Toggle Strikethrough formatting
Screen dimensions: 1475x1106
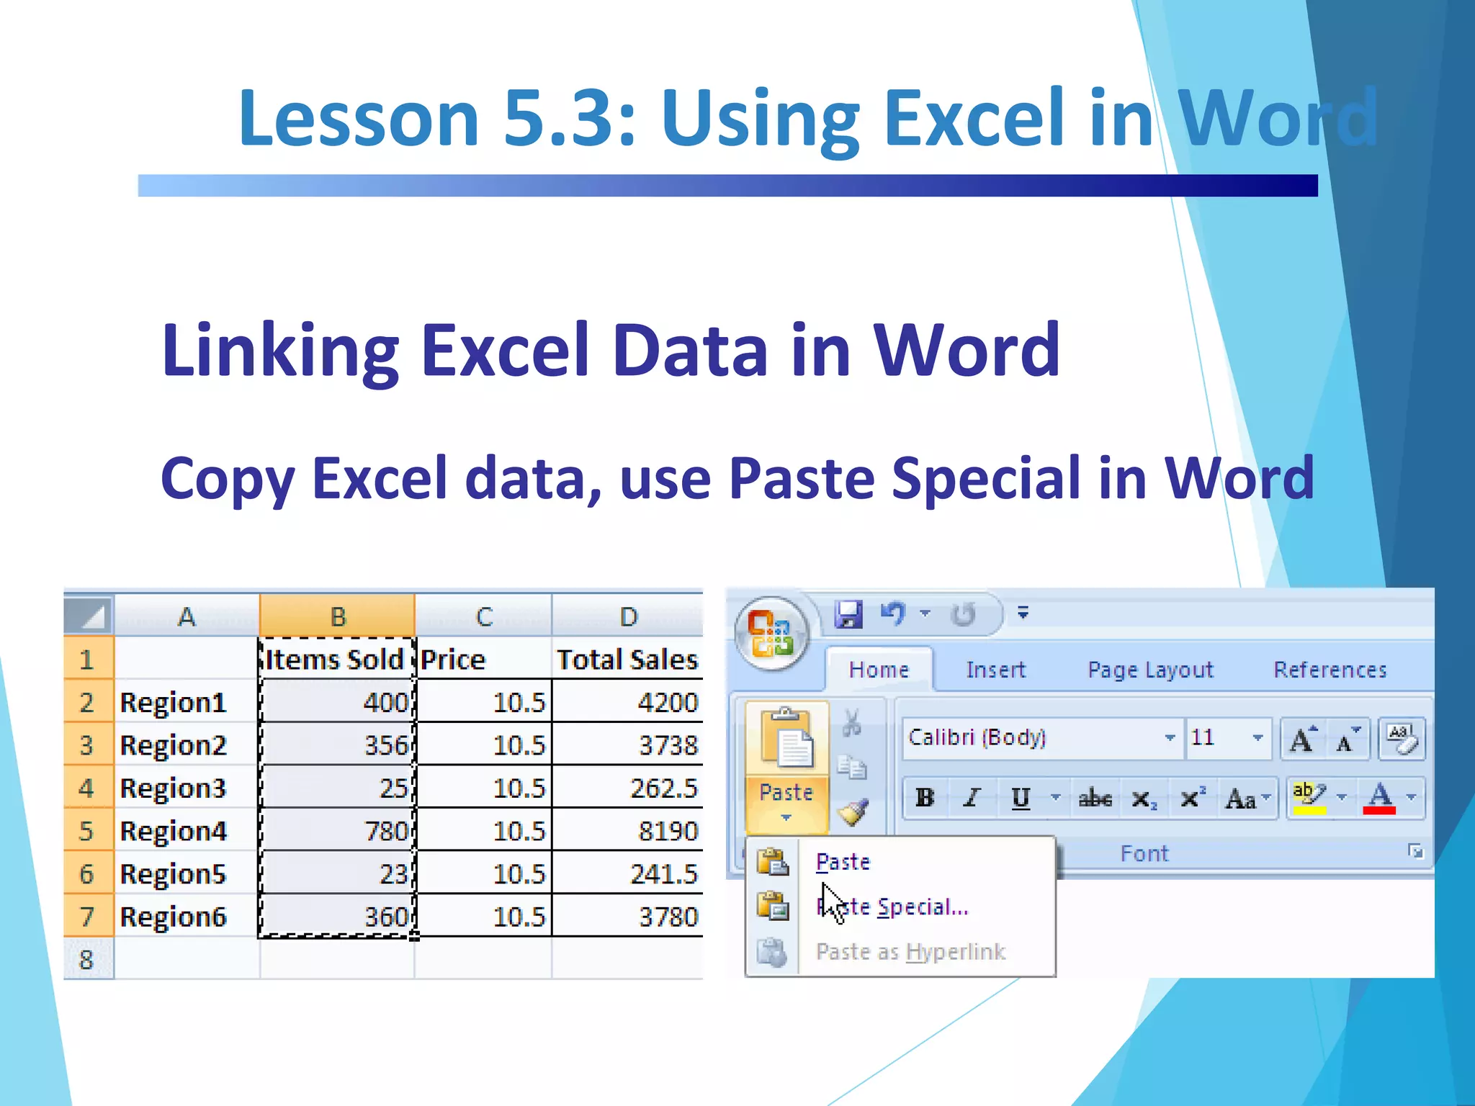click(1095, 798)
